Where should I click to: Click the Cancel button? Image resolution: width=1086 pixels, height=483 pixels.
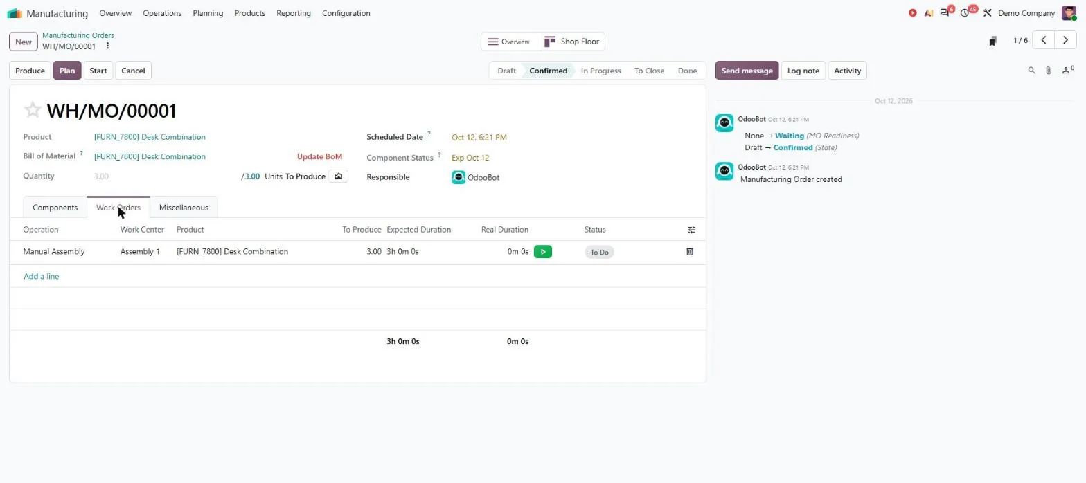133,71
